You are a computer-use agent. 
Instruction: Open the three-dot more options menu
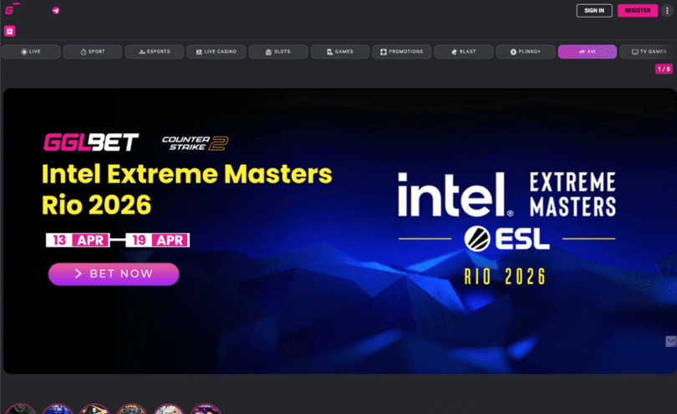click(666, 11)
